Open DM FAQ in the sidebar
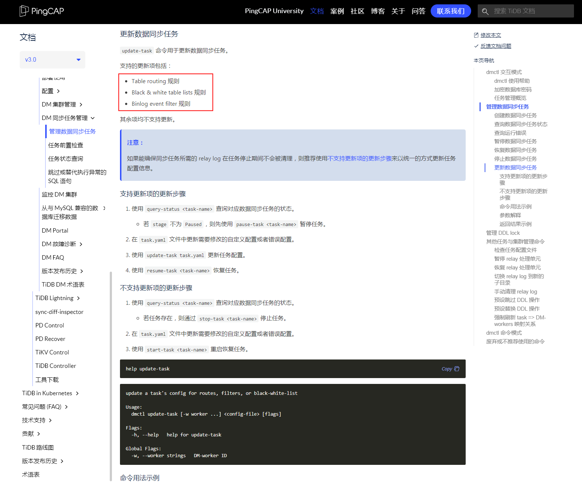Screen dimensions: 582x486 coord(53,258)
